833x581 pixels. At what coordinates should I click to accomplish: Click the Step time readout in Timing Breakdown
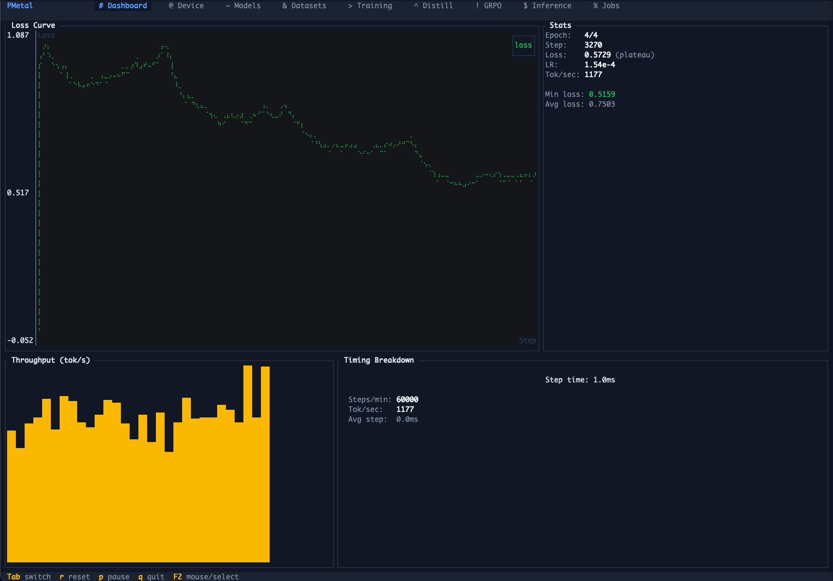(580, 379)
